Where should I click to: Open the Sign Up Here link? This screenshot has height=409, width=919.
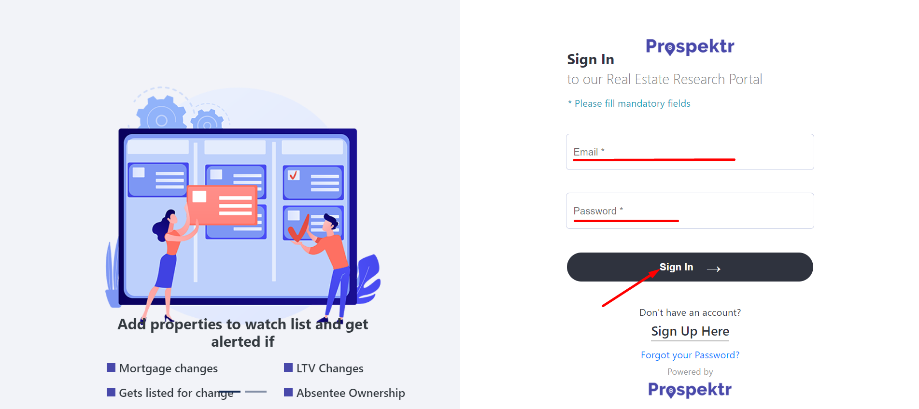click(x=690, y=331)
